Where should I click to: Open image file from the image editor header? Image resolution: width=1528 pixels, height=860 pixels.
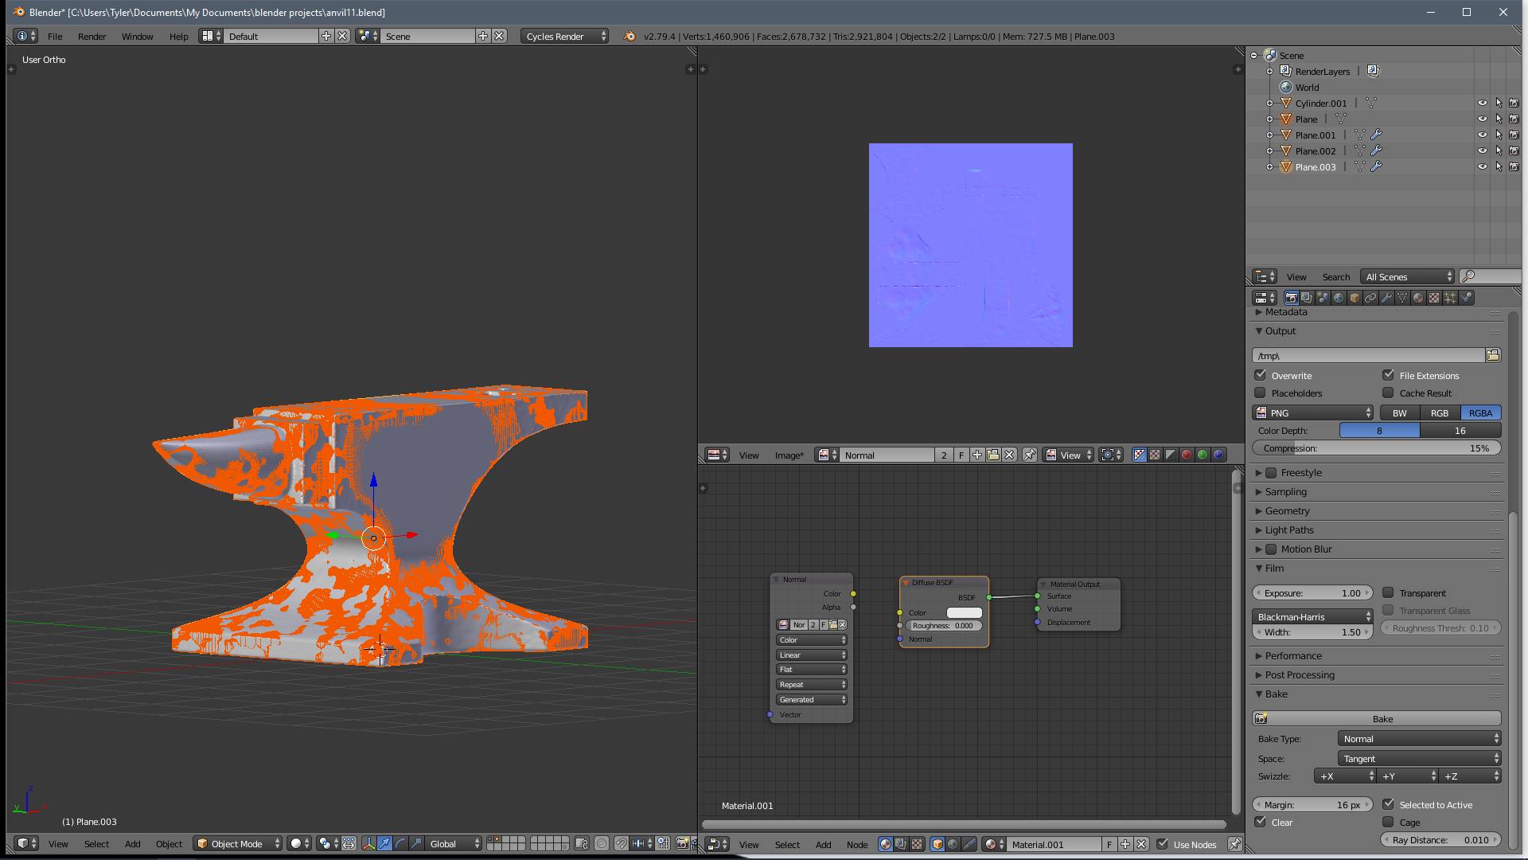993,455
